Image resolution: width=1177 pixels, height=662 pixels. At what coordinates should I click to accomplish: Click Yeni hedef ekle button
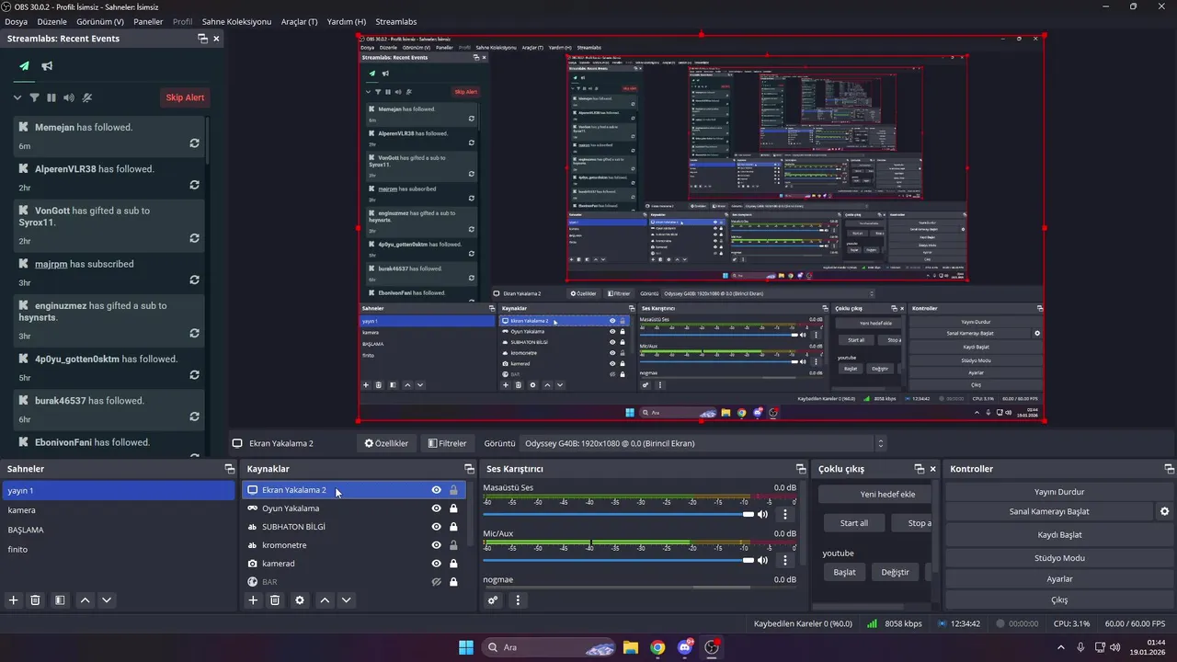coord(874,494)
